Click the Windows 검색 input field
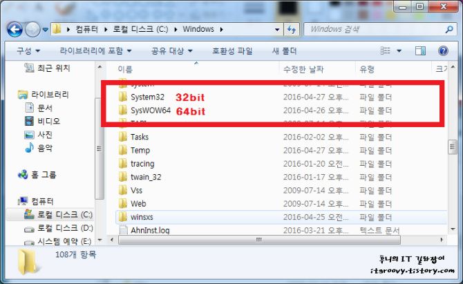 point(375,29)
